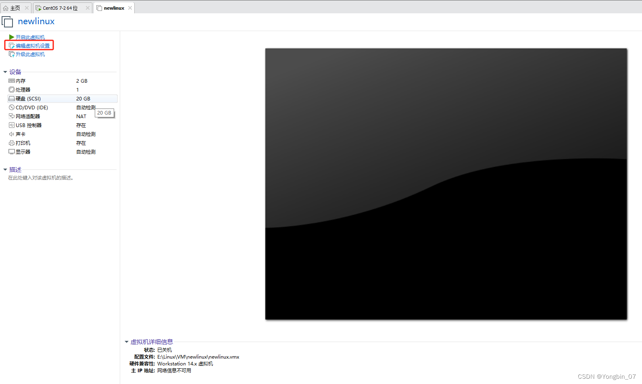This screenshot has width=642, height=384.
Task: Select the 处理器 processor row label
Action: pos(23,90)
